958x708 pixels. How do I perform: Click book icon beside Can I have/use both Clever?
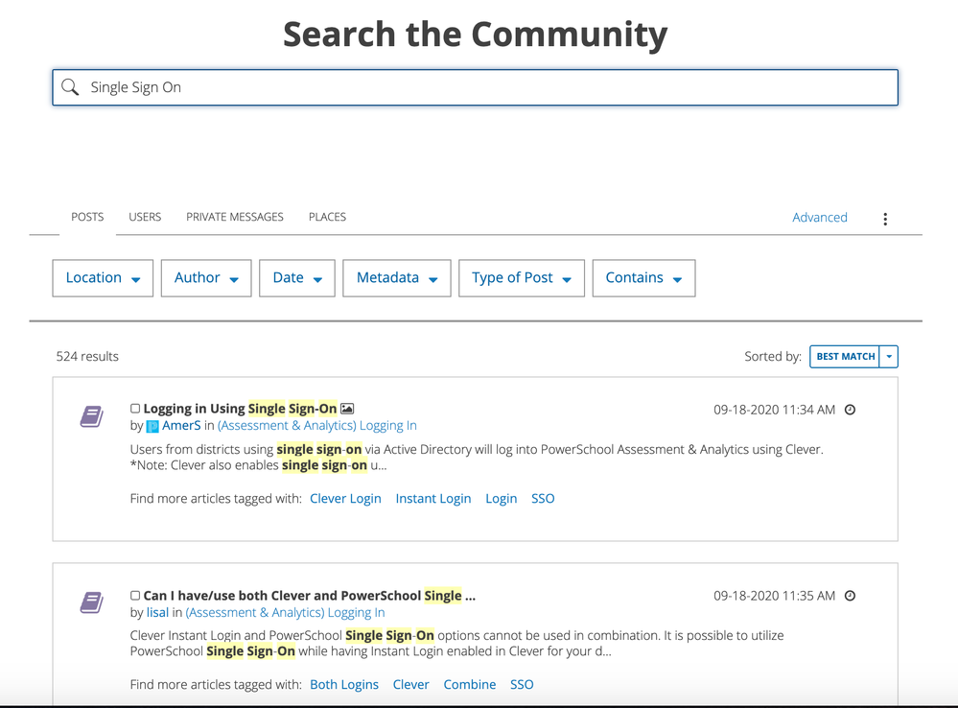tap(92, 602)
